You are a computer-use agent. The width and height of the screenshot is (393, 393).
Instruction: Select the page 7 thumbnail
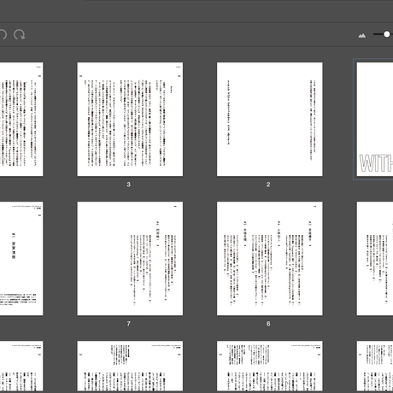[x=130, y=258]
